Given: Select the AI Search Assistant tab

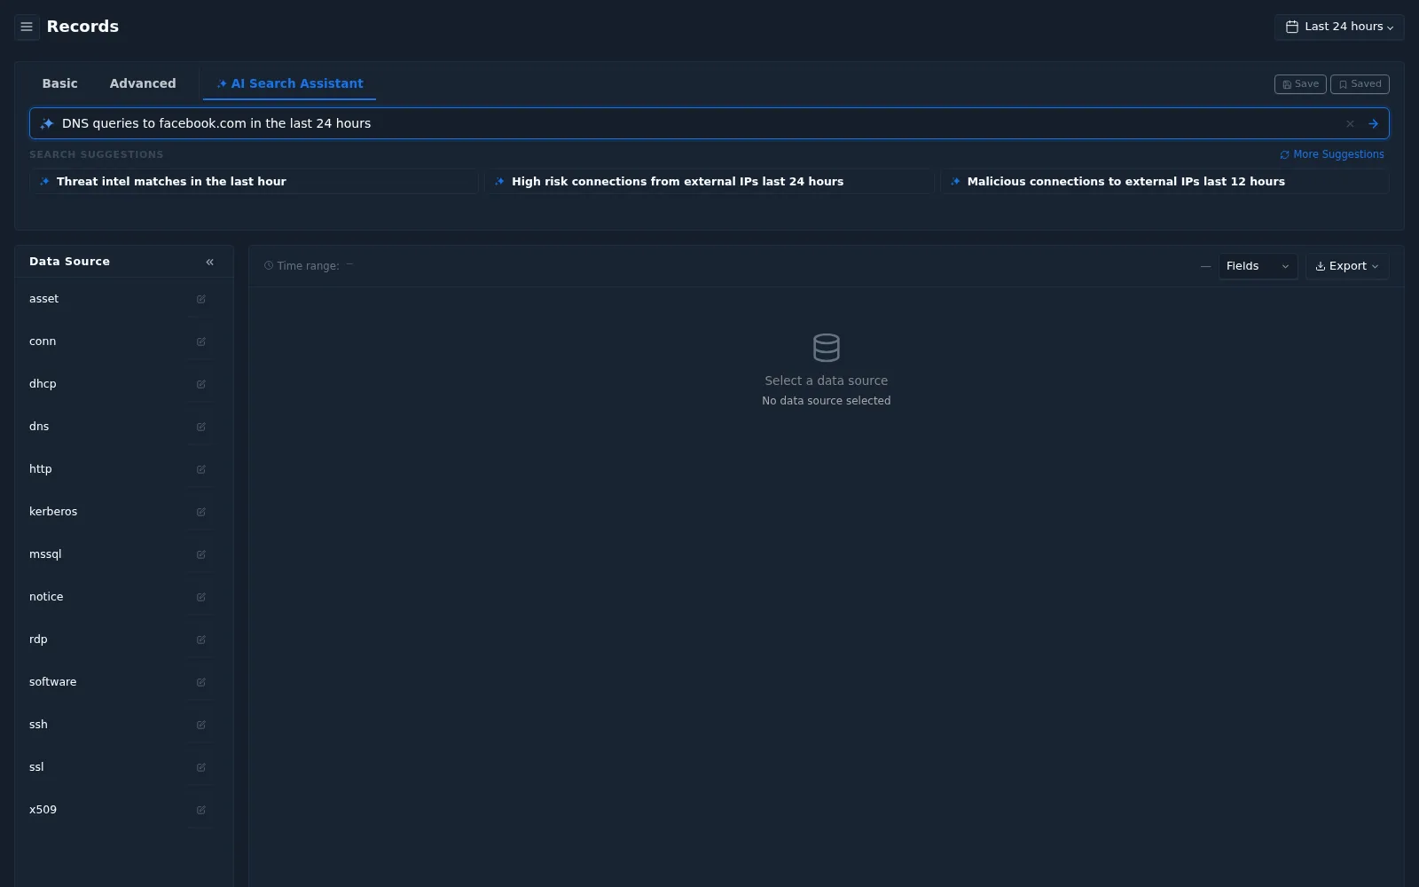Looking at the screenshot, I should 290,83.
